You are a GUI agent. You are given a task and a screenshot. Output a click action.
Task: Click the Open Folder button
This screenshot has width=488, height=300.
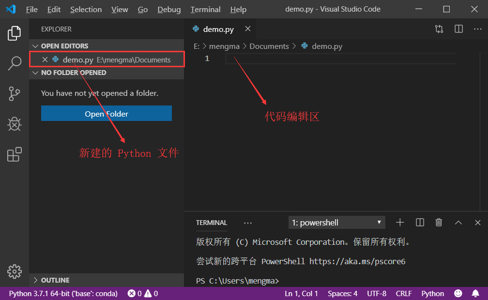106,113
